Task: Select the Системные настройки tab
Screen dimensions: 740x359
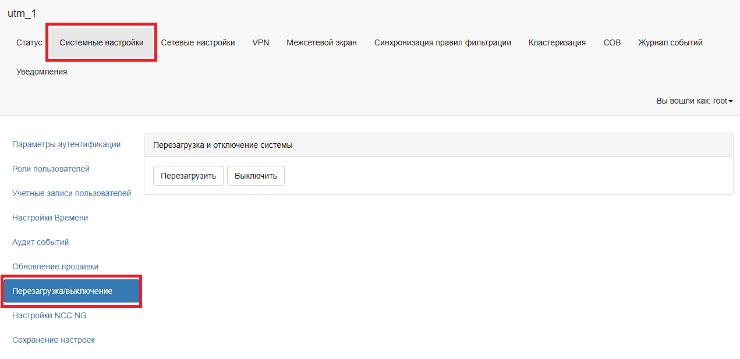Action: (101, 42)
